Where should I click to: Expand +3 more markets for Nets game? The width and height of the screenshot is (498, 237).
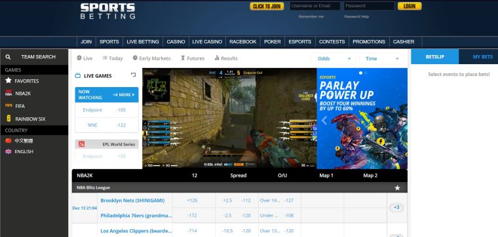coord(396,208)
